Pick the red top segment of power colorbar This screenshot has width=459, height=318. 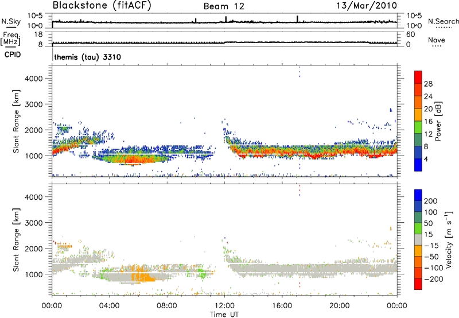coord(418,77)
